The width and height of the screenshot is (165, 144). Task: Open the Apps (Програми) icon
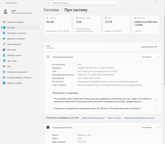click(4, 50)
